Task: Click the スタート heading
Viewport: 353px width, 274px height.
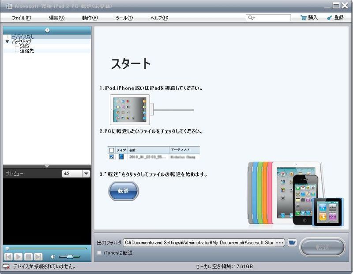Action: point(131,63)
